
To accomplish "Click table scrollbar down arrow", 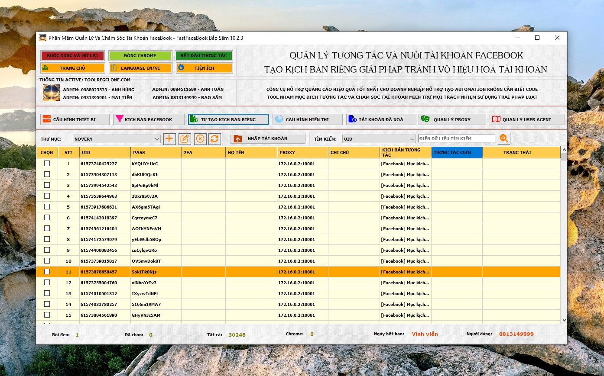I will 564,320.
